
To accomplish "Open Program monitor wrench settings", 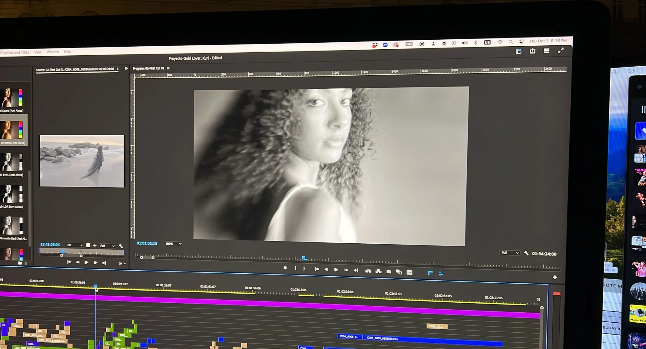I will 526,253.
